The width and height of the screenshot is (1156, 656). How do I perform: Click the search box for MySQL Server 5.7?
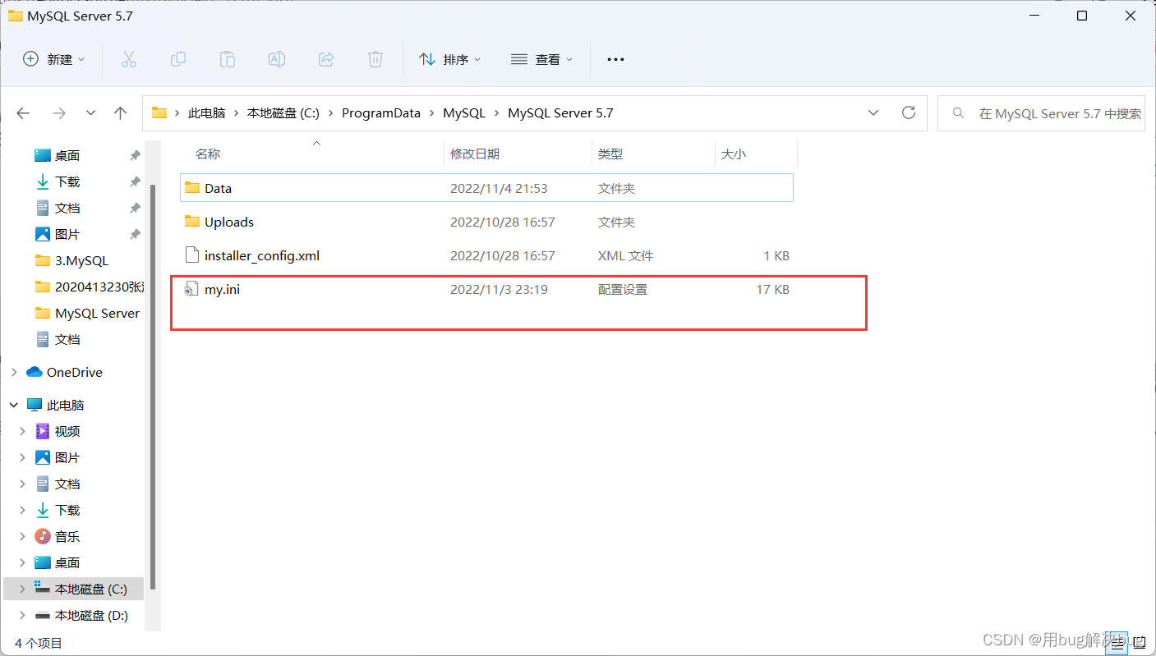tap(1041, 113)
